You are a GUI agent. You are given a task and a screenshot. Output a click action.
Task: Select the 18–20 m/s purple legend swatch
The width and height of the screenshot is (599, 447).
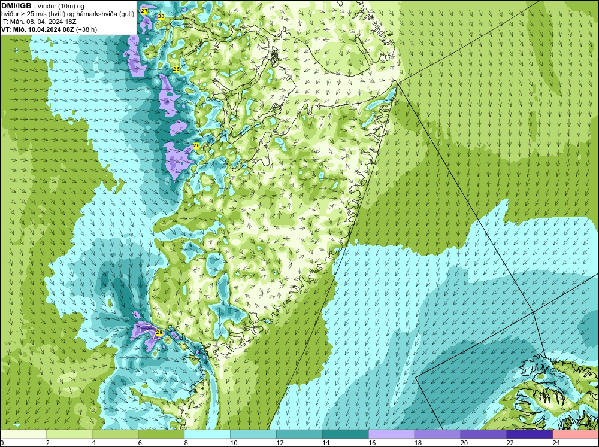click(437, 434)
